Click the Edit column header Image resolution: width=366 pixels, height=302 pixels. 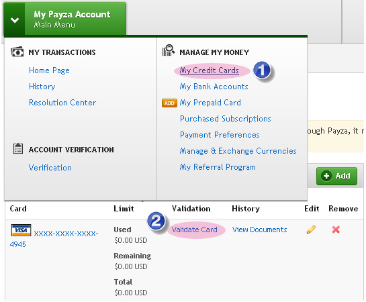[312, 209]
